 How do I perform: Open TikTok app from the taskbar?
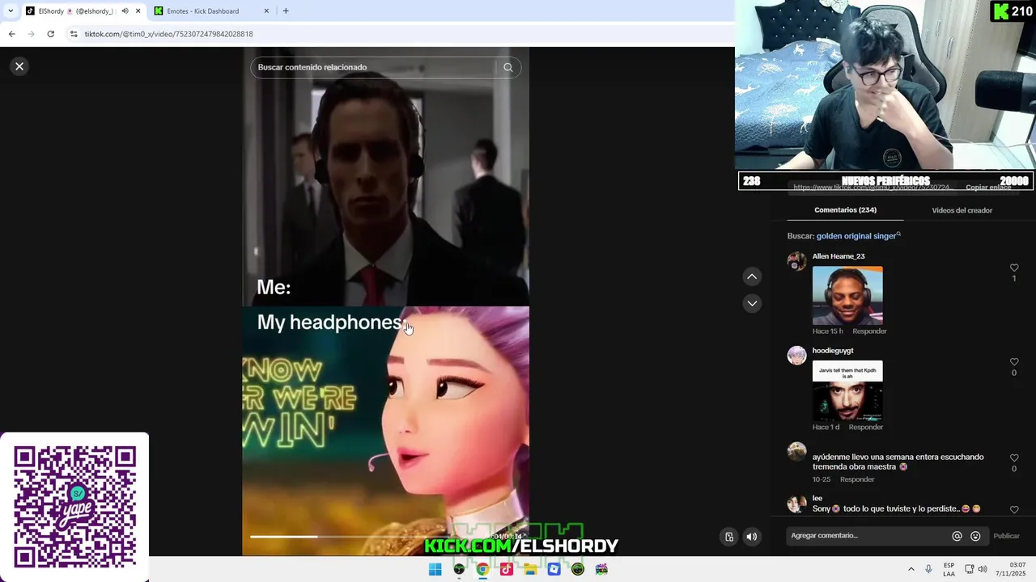click(506, 569)
